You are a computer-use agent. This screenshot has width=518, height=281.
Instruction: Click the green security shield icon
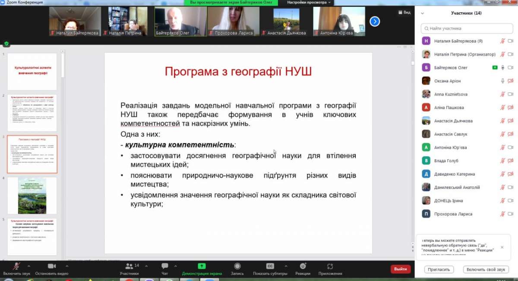coord(6,44)
